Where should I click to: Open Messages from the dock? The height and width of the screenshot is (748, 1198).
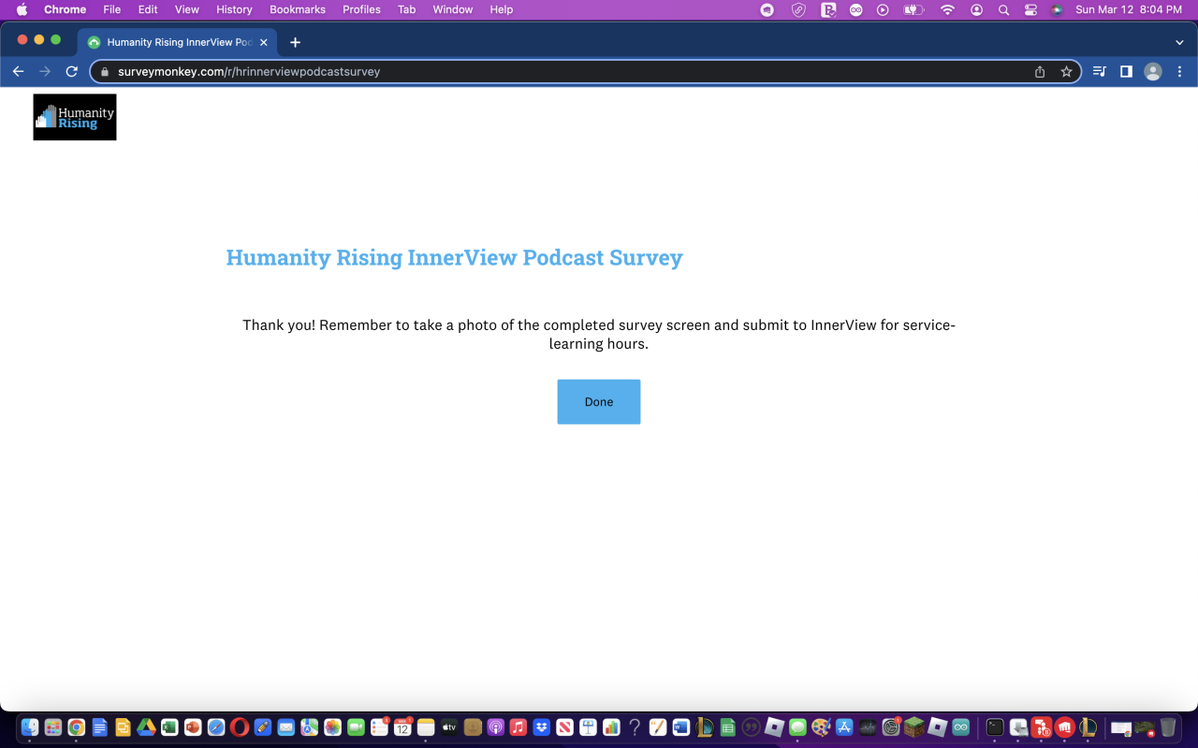click(x=797, y=727)
